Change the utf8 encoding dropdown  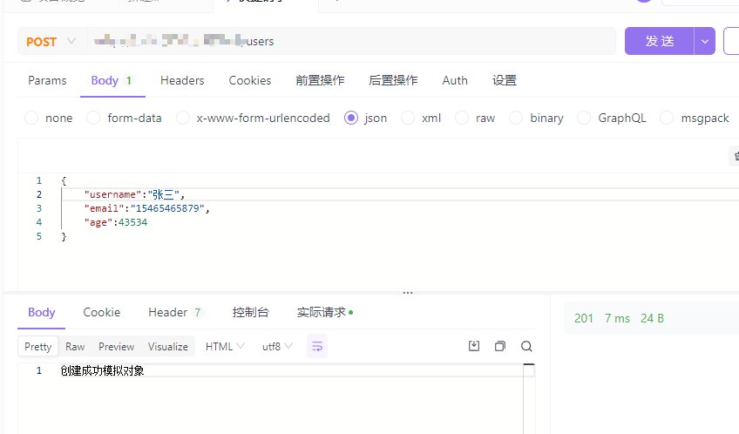pyautogui.click(x=277, y=346)
